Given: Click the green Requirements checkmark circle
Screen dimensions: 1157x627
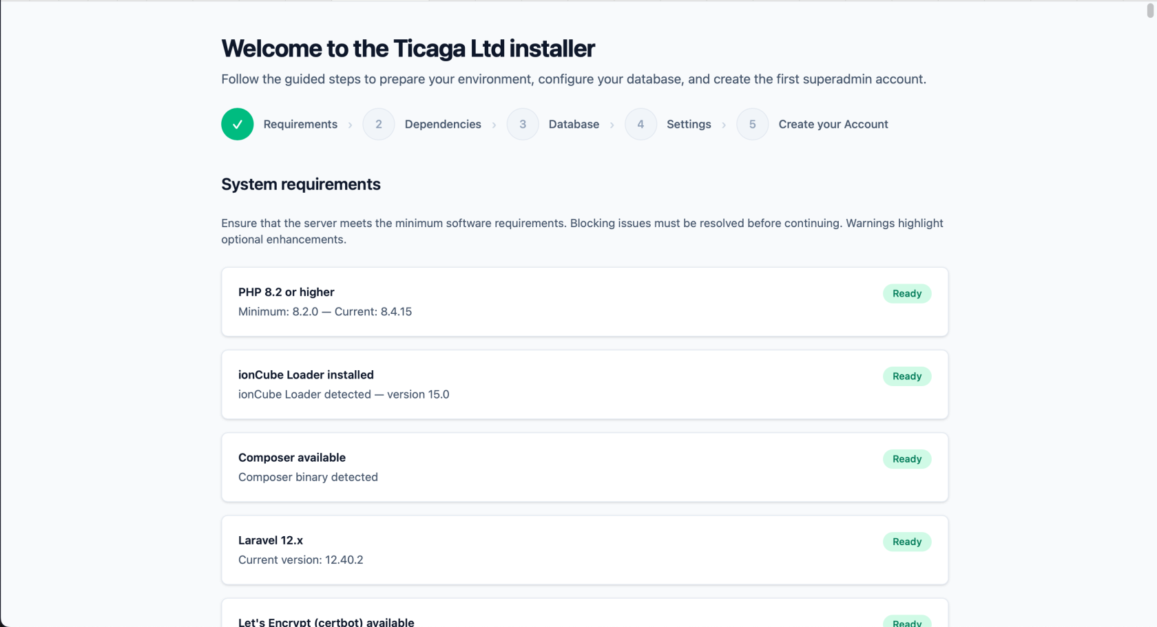Looking at the screenshot, I should click(x=237, y=125).
